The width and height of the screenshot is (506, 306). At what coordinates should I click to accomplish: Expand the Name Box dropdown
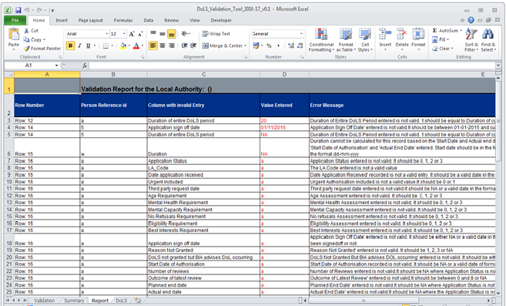[56, 66]
